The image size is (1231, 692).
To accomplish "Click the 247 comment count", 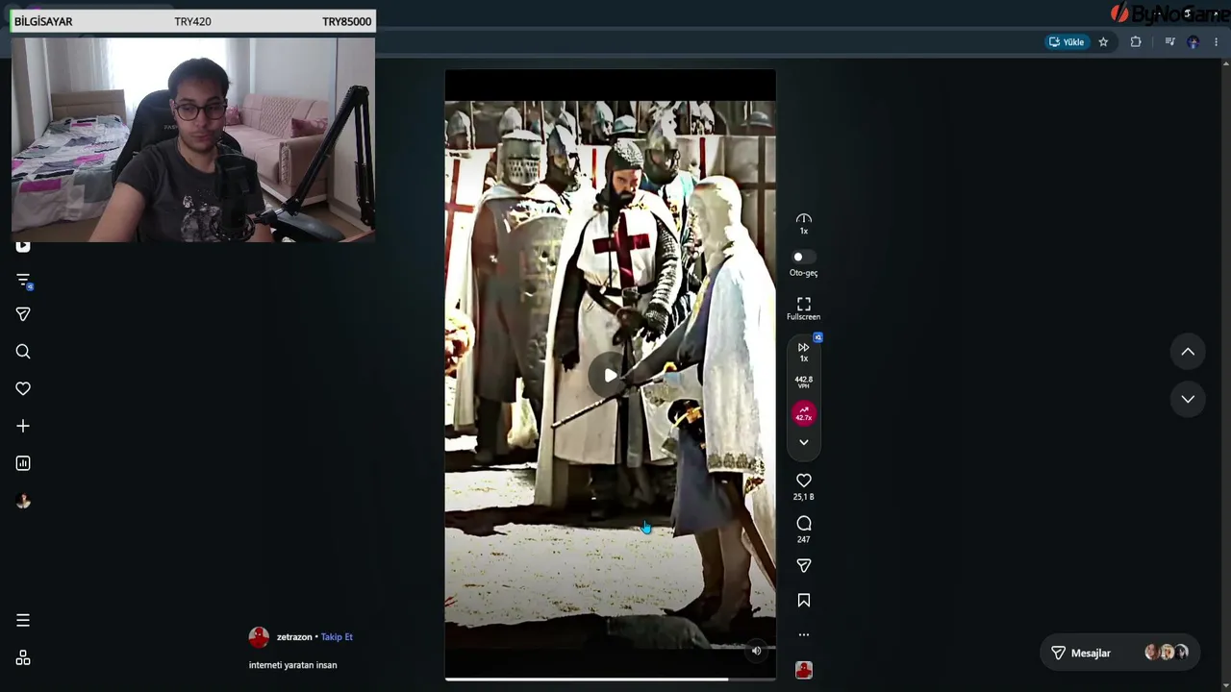I will click(x=804, y=539).
